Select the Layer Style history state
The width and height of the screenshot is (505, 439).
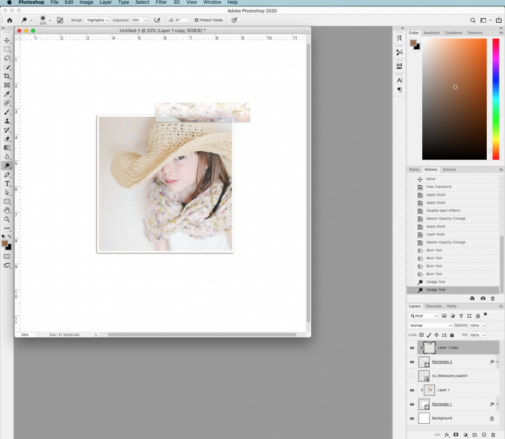pos(453,235)
